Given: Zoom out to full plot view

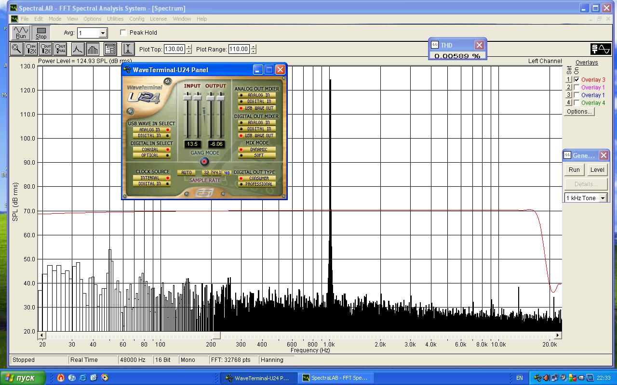Looking at the screenshot, I should (x=60, y=49).
